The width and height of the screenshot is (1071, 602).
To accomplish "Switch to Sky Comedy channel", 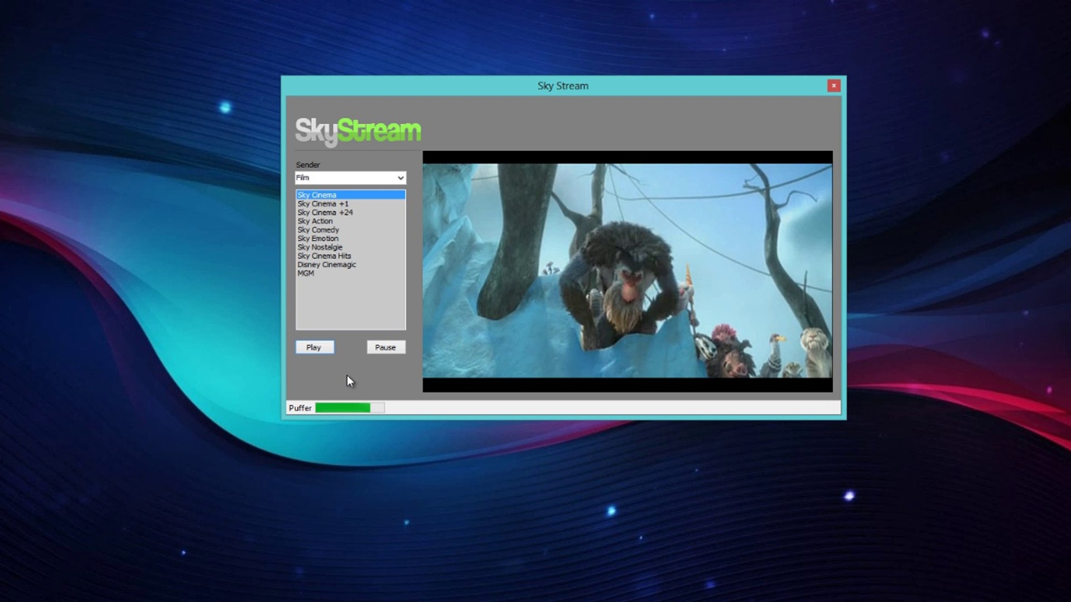I will pos(318,230).
